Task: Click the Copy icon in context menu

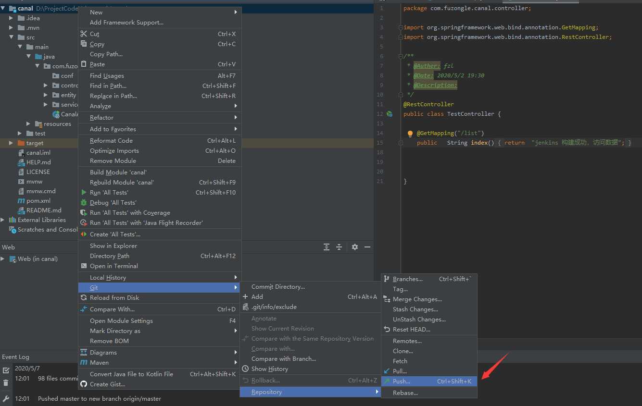Action: [x=84, y=44]
